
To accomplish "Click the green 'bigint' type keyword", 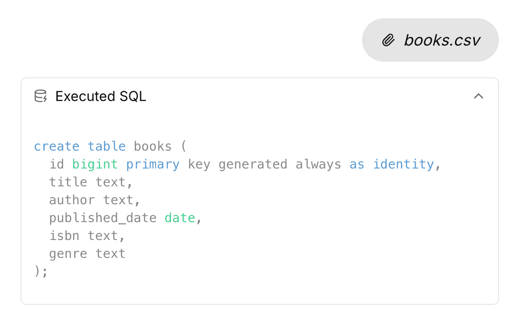I will [x=95, y=164].
